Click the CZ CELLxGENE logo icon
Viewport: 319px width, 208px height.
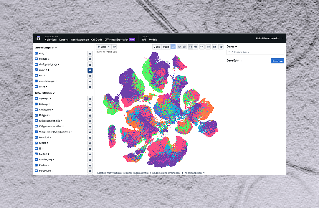(x=38, y=38)
